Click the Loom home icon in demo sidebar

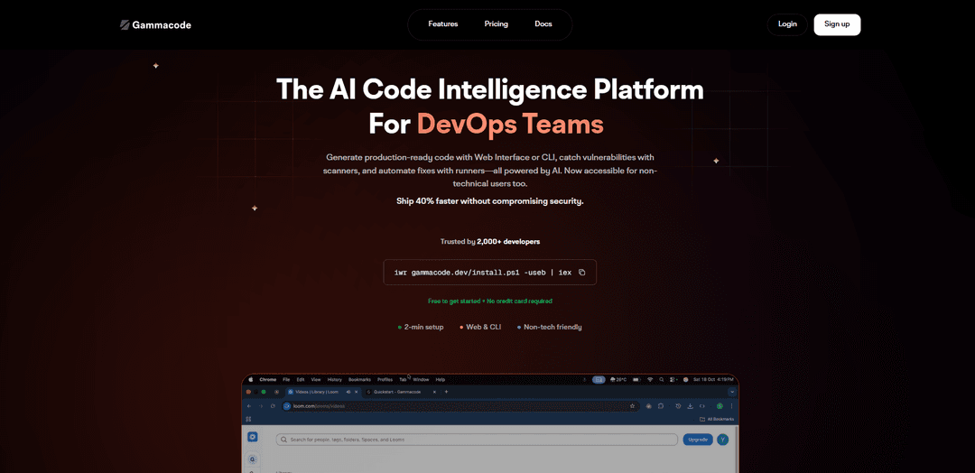(x=253, y=437)
